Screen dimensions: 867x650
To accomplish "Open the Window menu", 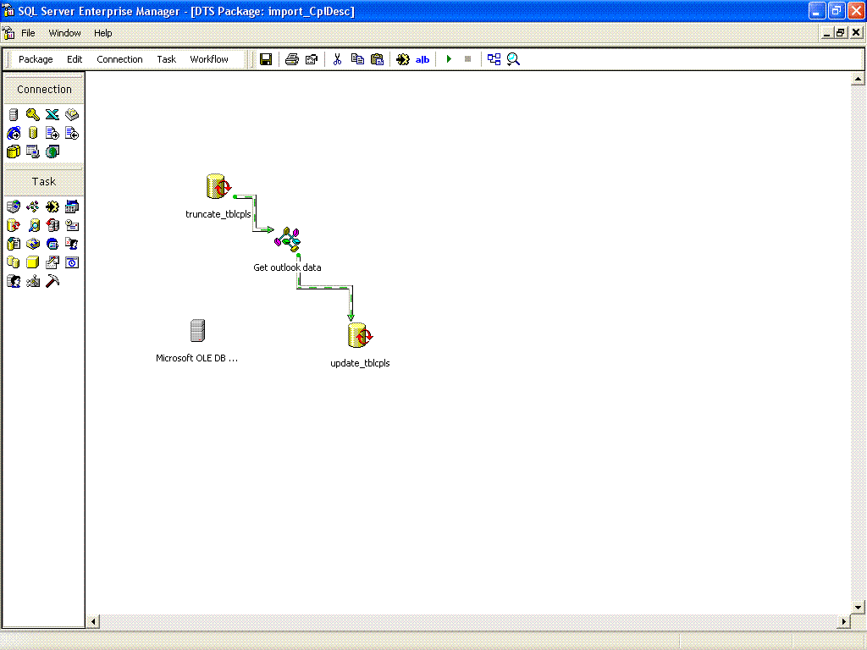I will (64, 33).
